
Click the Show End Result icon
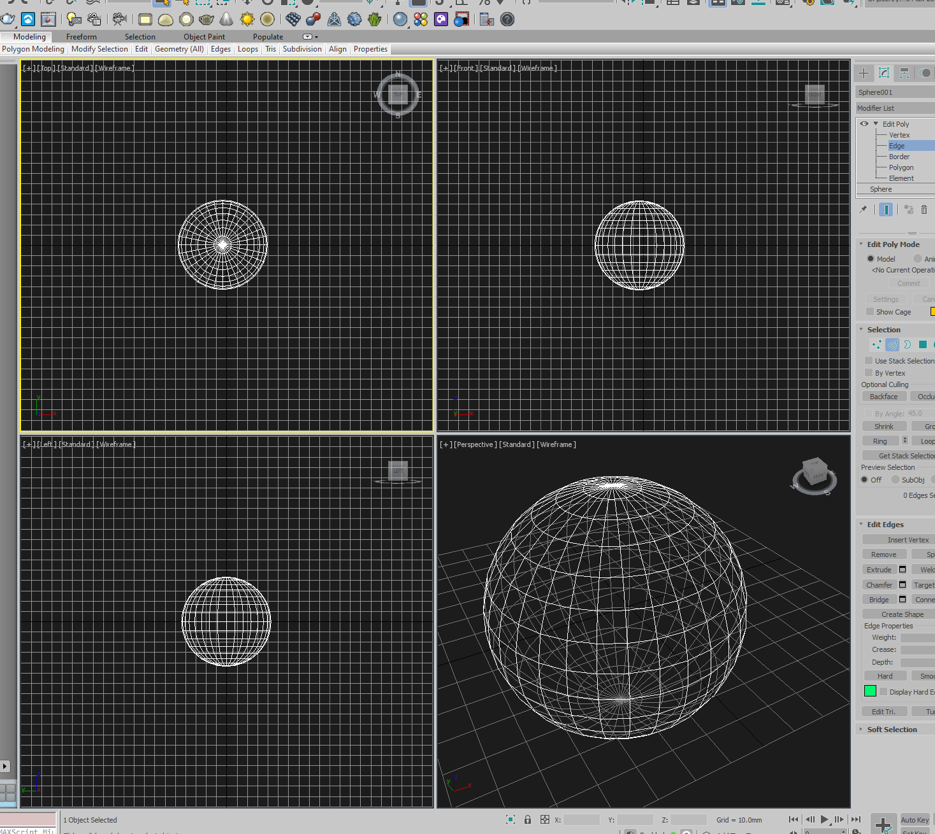(x=887, y=209)
